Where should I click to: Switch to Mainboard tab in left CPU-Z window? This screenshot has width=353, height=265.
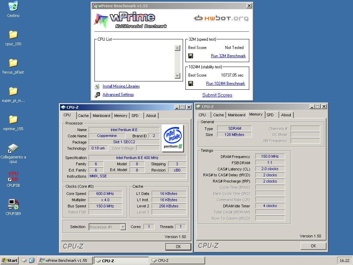tap(101, 116)
